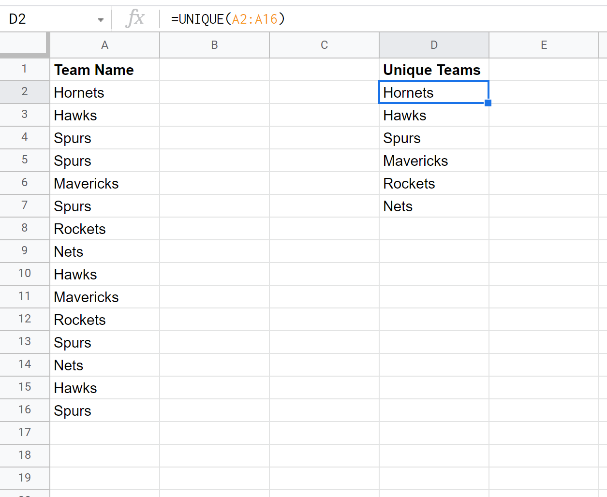Click the Rockets cell in row 12
This screenshot has height=497, width=607.
click(104, 320)
